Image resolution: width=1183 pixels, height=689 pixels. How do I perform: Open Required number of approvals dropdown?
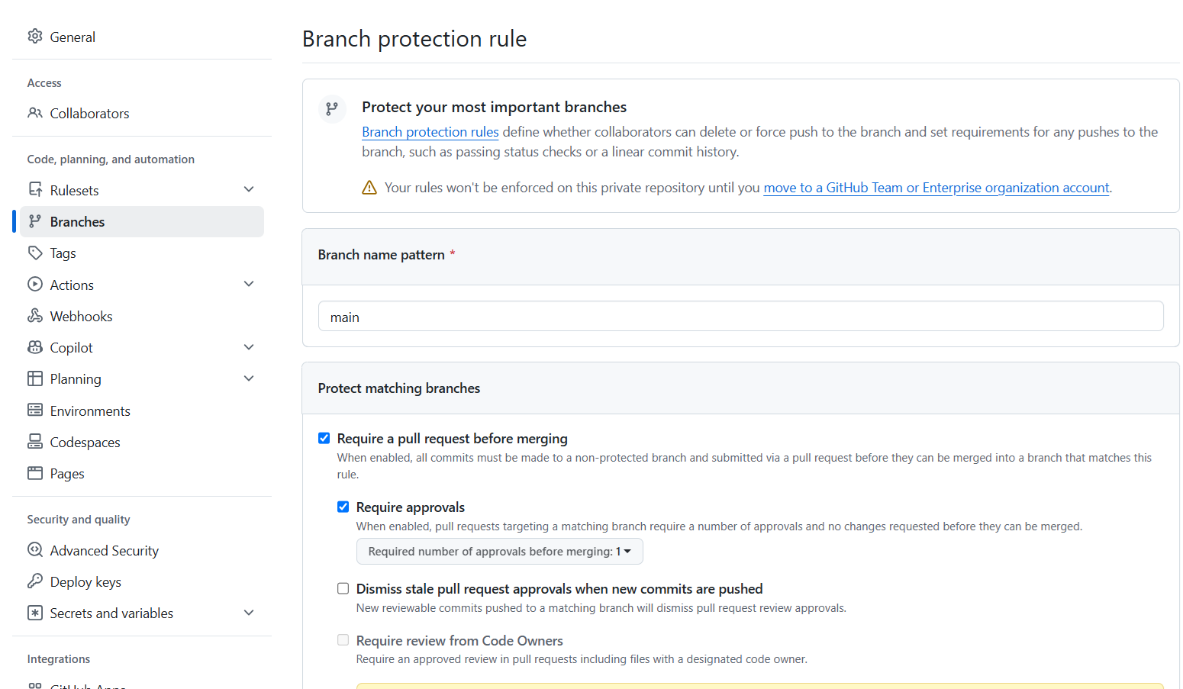pyautogui.click(x=500, y=552)
